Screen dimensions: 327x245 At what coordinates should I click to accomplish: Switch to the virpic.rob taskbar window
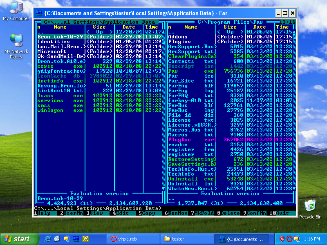point(133,239)
